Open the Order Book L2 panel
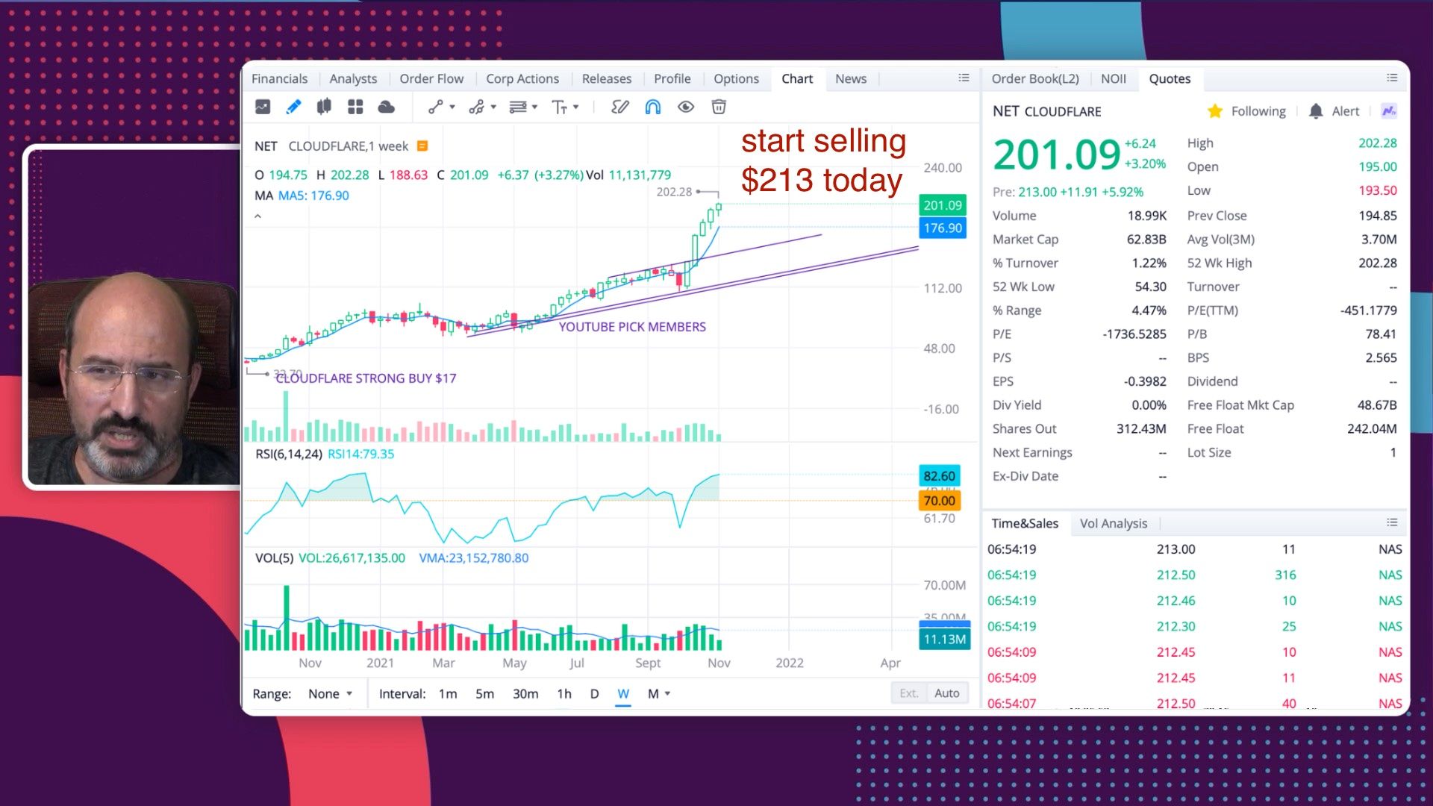 [x=1035, y=78]
